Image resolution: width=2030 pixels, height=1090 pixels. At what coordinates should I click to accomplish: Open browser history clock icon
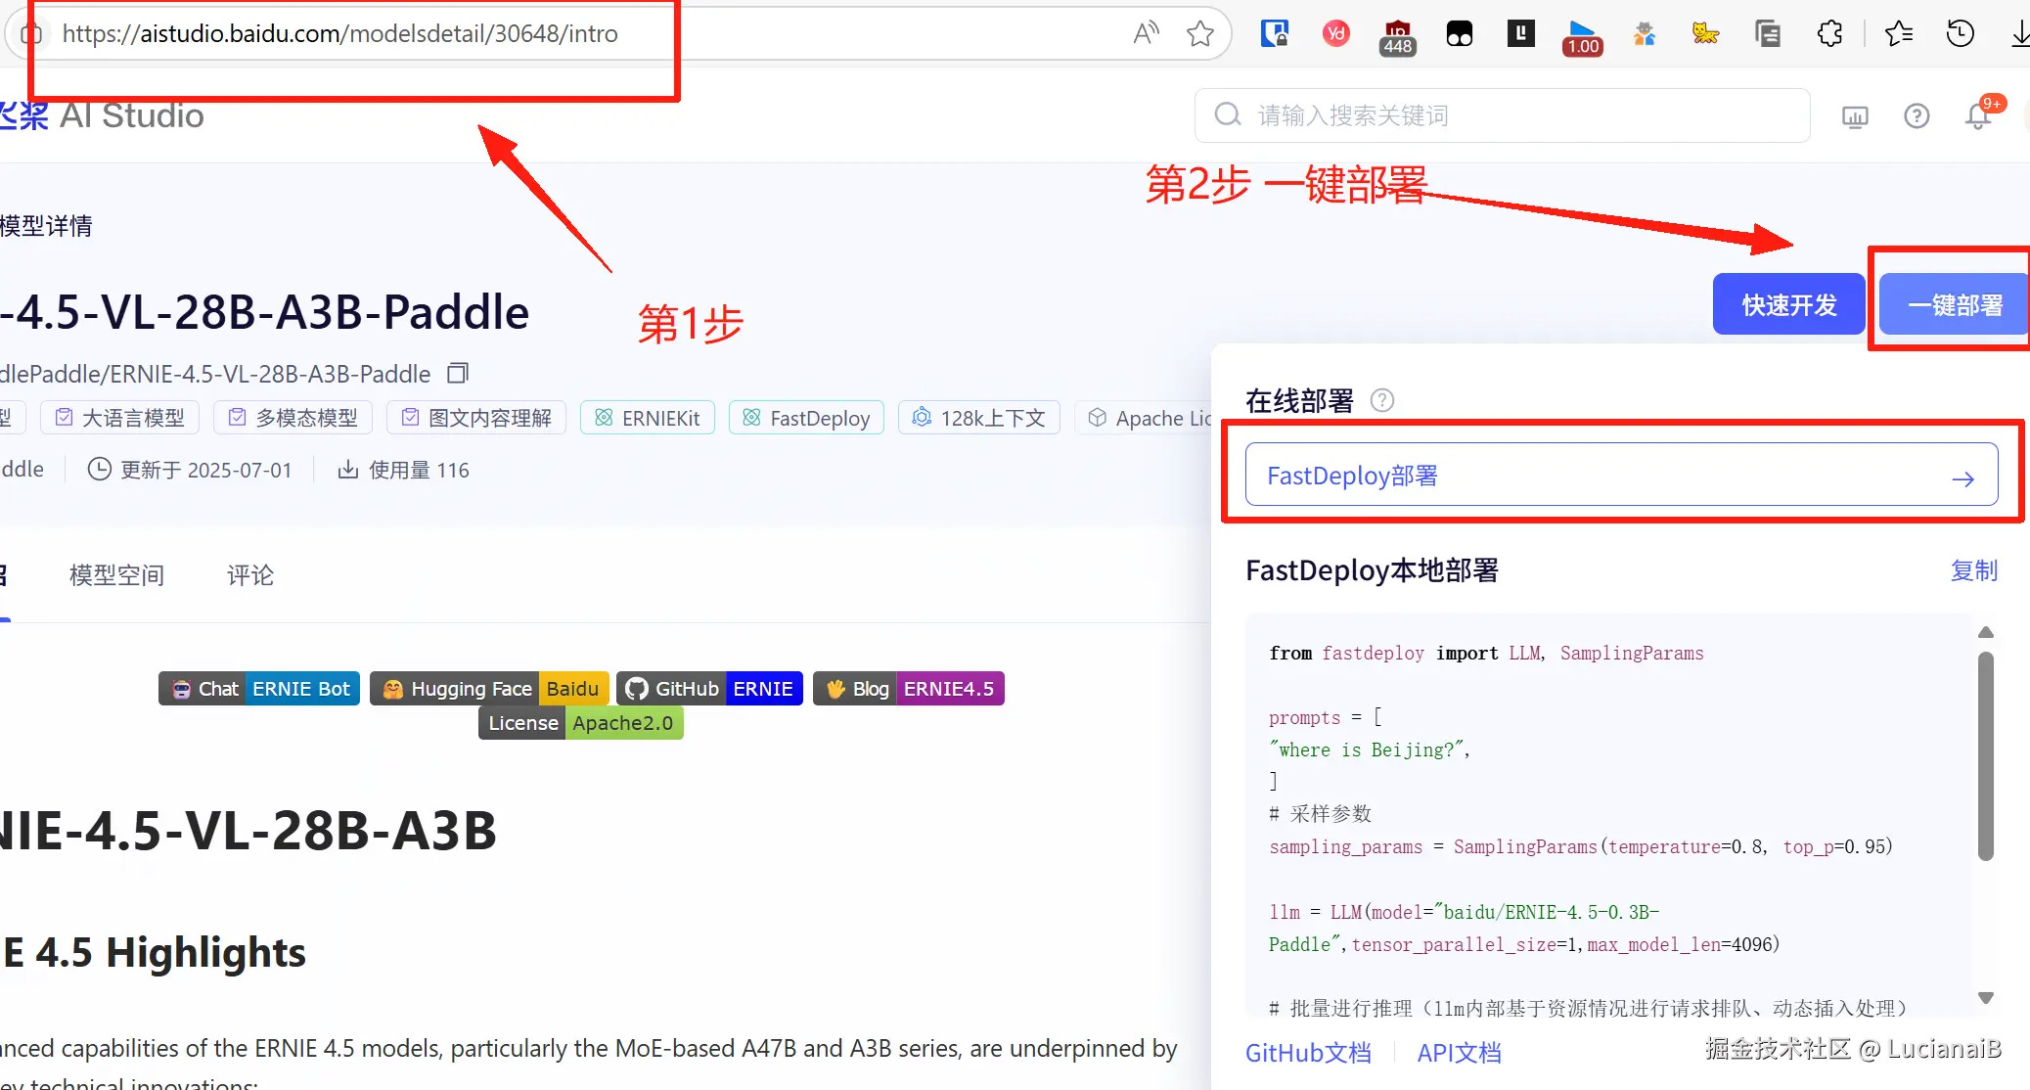[1960, 34]
